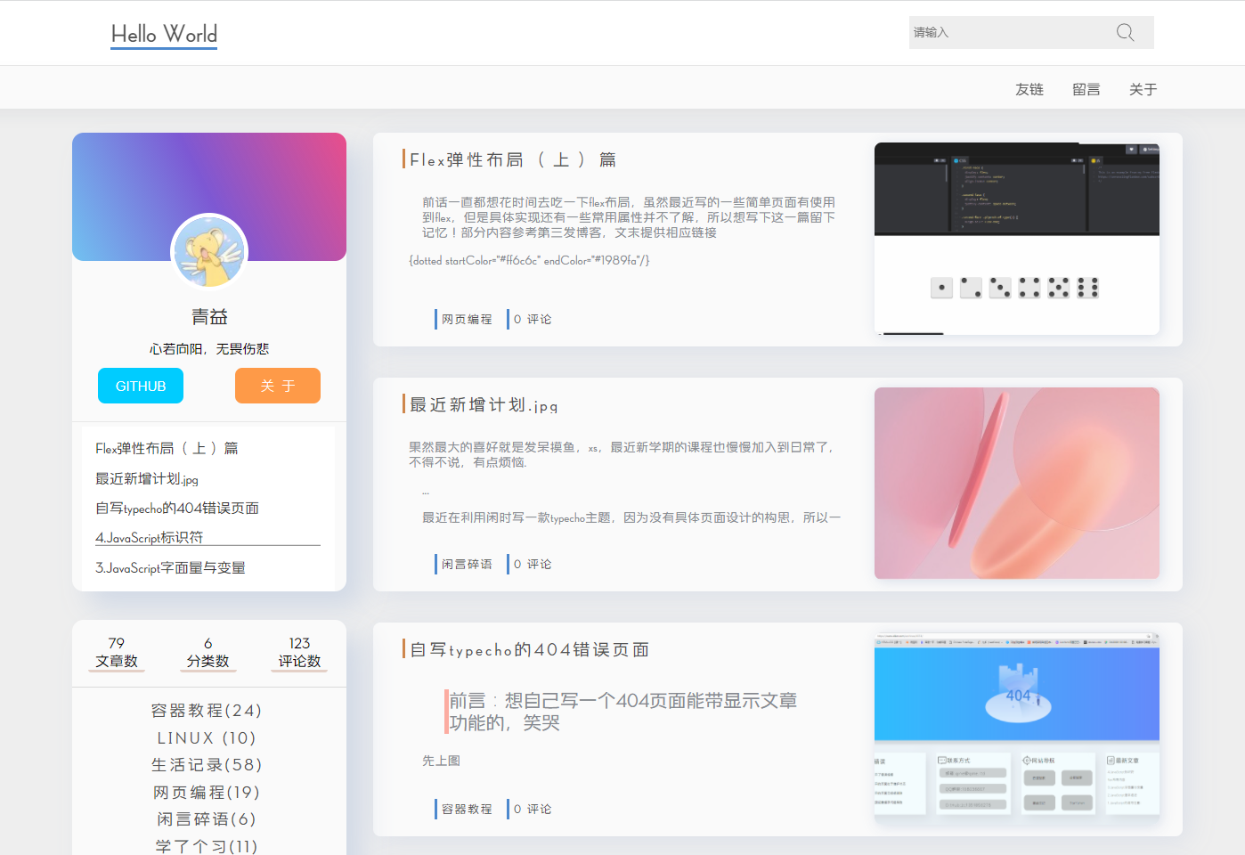1245x855 pixels.
Task: Open post title 自写typecho的404错误页面 in main list
Action: tap(529, 650)
